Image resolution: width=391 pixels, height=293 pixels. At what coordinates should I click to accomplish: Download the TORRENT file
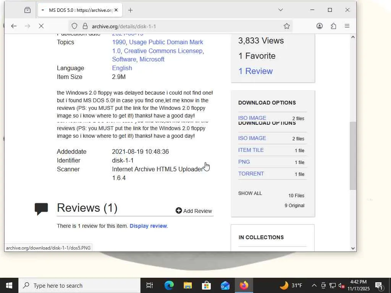[251, 174]
